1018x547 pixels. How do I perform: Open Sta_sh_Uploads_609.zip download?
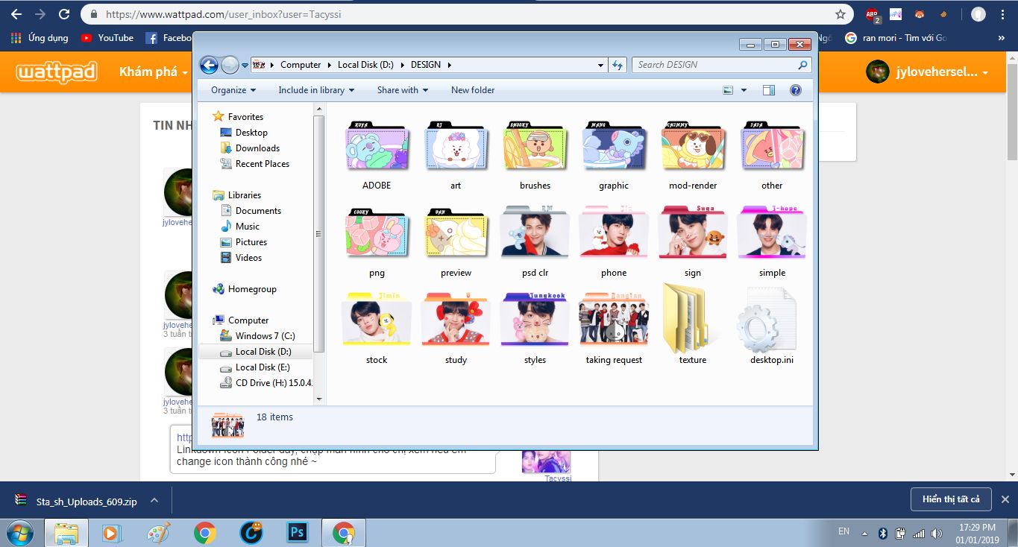78,502
